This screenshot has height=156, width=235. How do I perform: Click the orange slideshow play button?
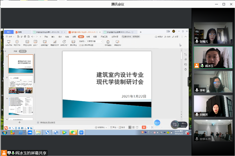tap(144, 127)
